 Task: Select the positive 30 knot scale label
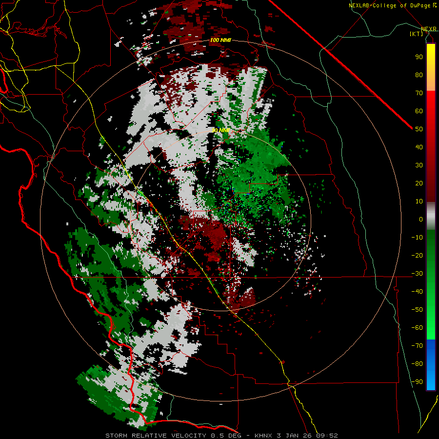pyautogui.click(x=419, y=165)
